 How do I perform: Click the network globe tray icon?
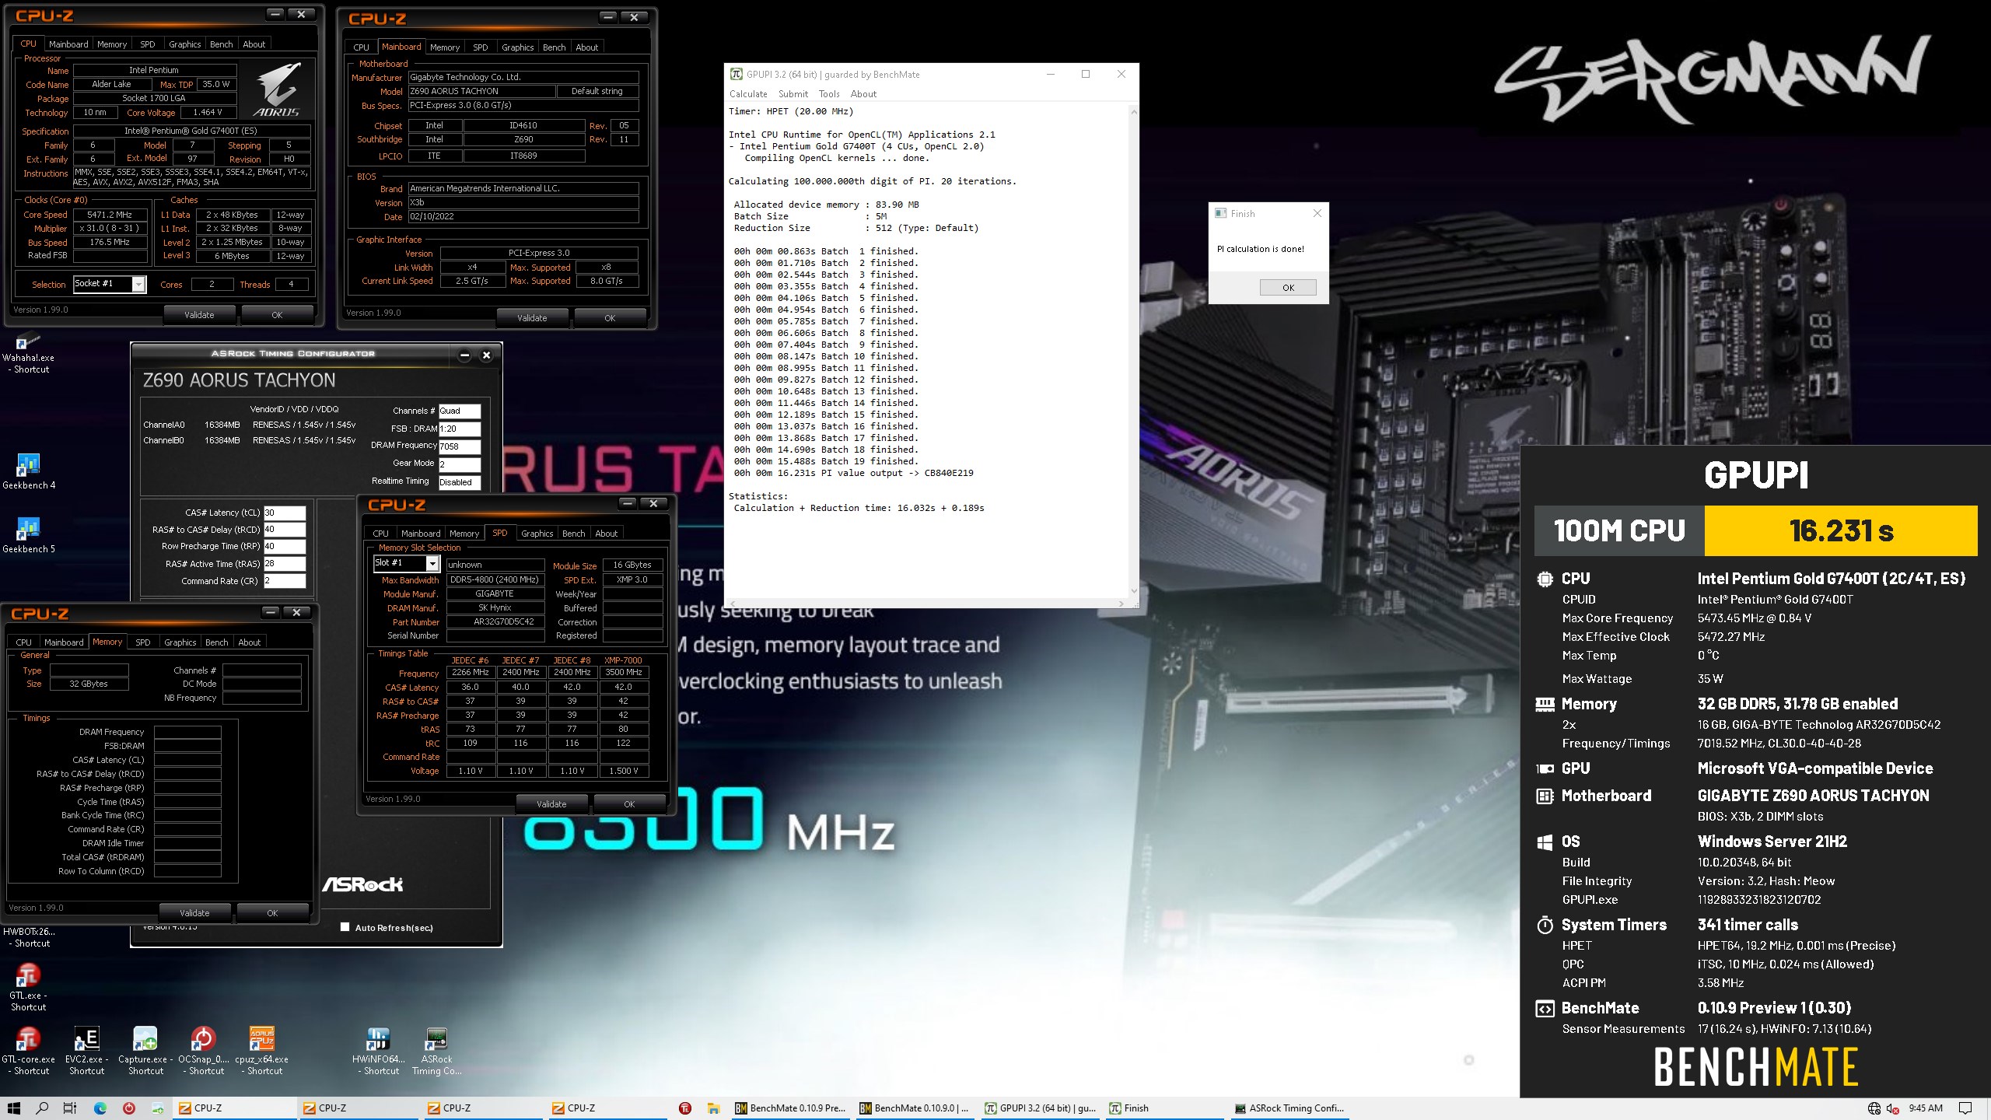click(1874, 1108)
